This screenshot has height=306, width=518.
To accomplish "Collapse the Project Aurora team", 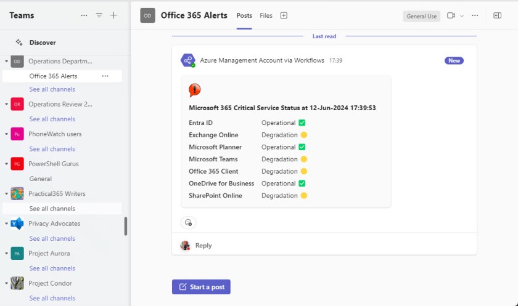I will point(6,254).
